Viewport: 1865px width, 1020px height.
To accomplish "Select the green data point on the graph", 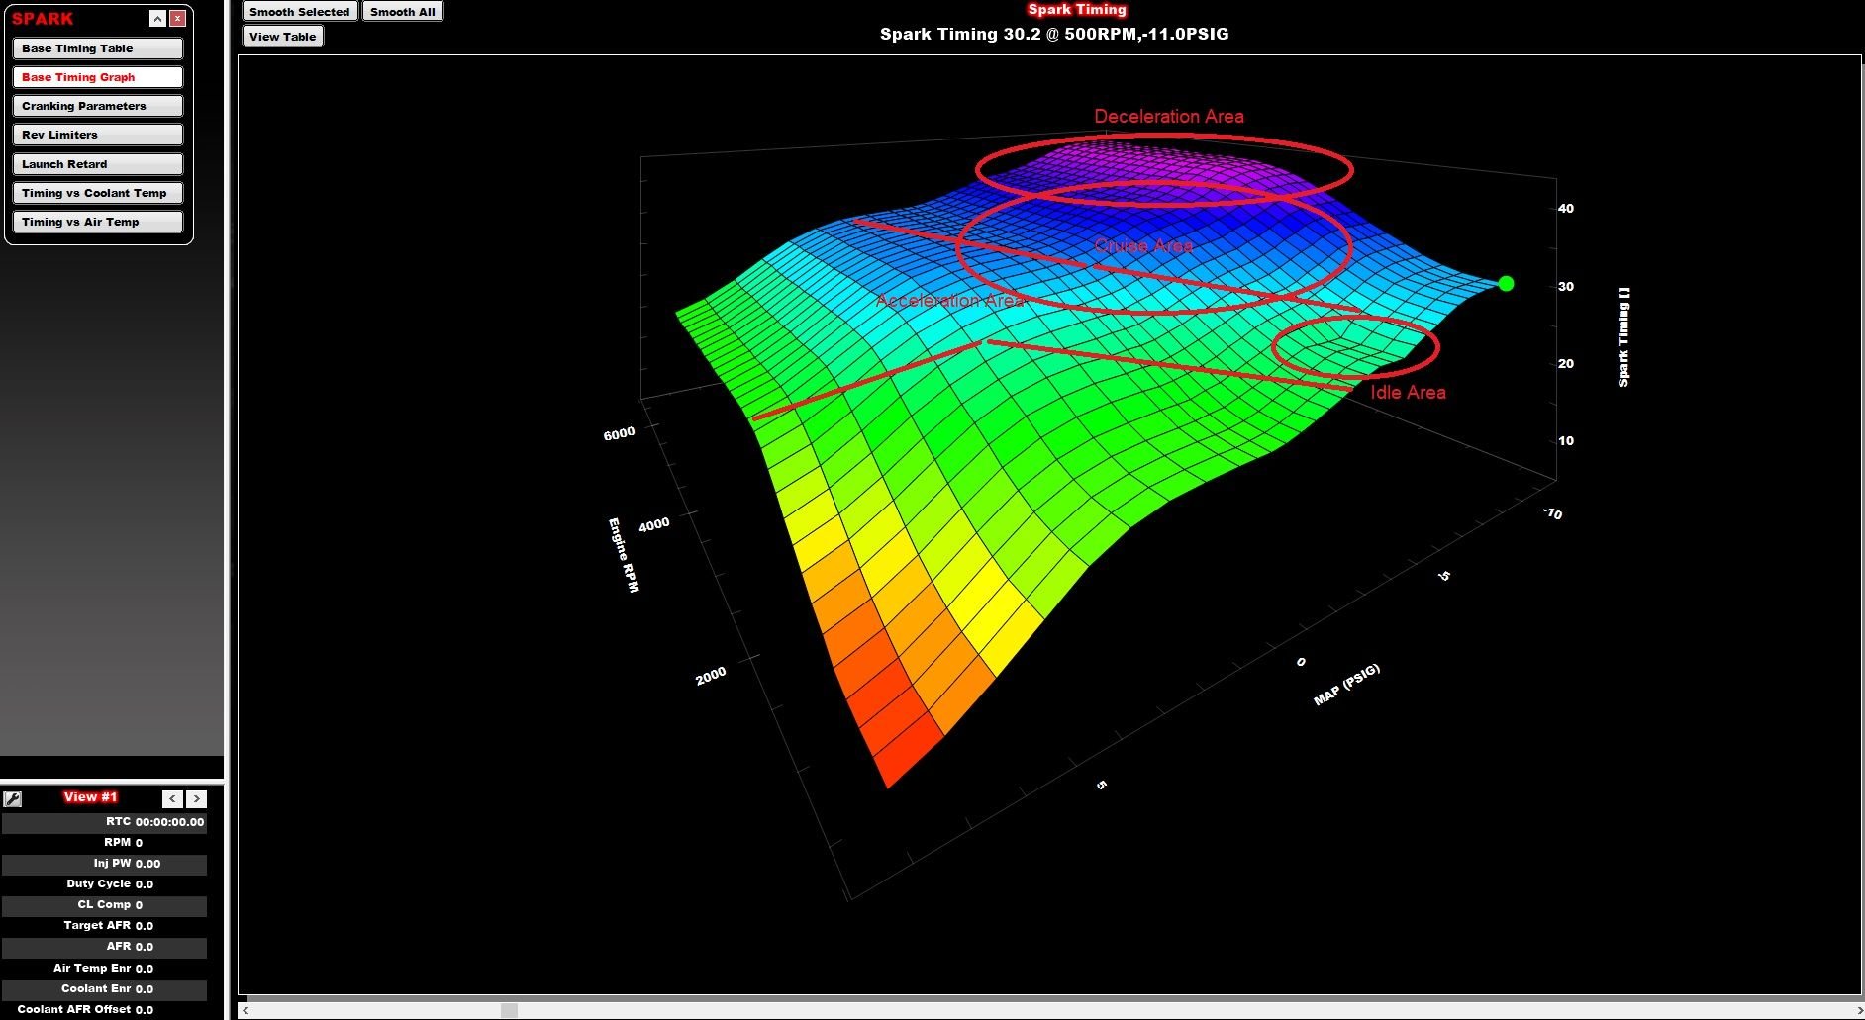I will point(1507,284).
